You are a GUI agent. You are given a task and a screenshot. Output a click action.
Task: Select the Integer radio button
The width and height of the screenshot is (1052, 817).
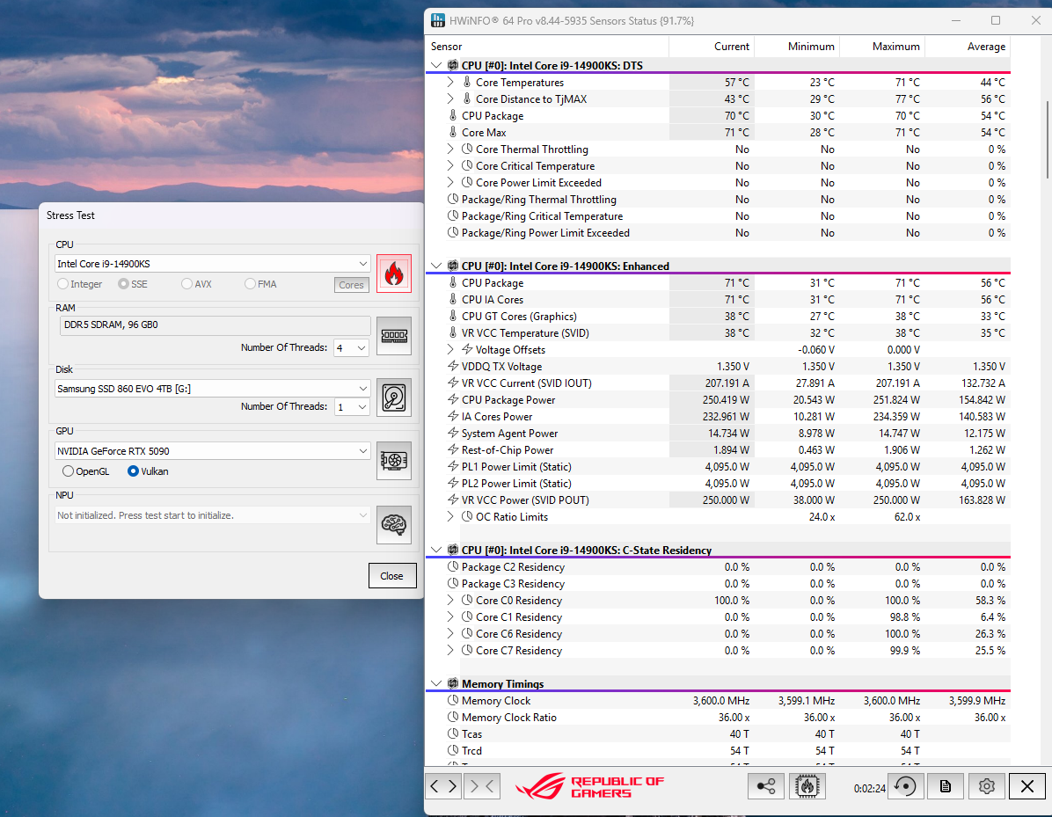pyautogui.click(x=63, y=284)
